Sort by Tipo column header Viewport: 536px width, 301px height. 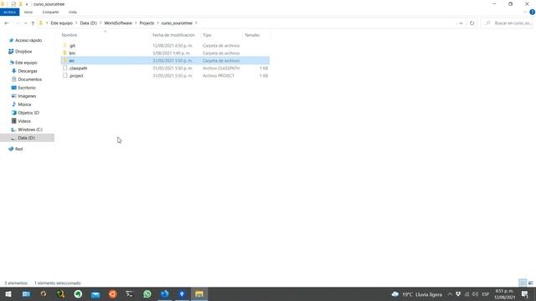pos(207,35)
